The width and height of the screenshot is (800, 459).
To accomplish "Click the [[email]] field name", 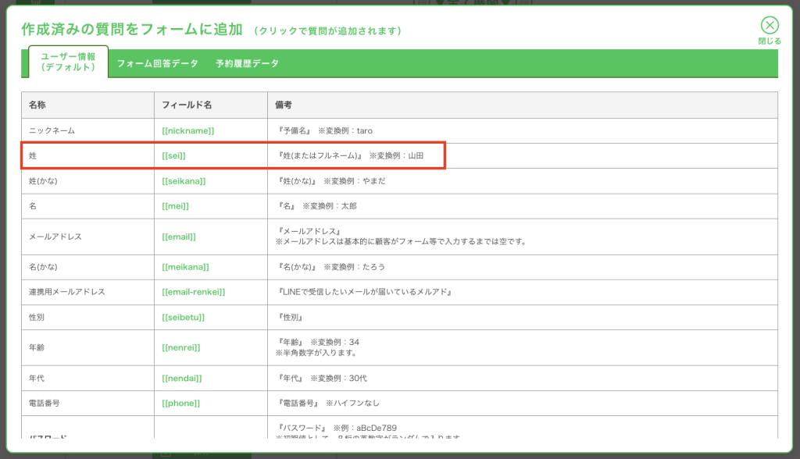I will click(178, 237).
